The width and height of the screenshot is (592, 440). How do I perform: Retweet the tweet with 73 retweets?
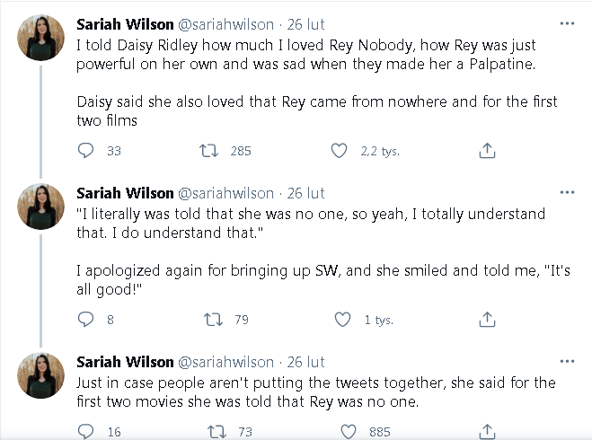click(x=216, y=432)
